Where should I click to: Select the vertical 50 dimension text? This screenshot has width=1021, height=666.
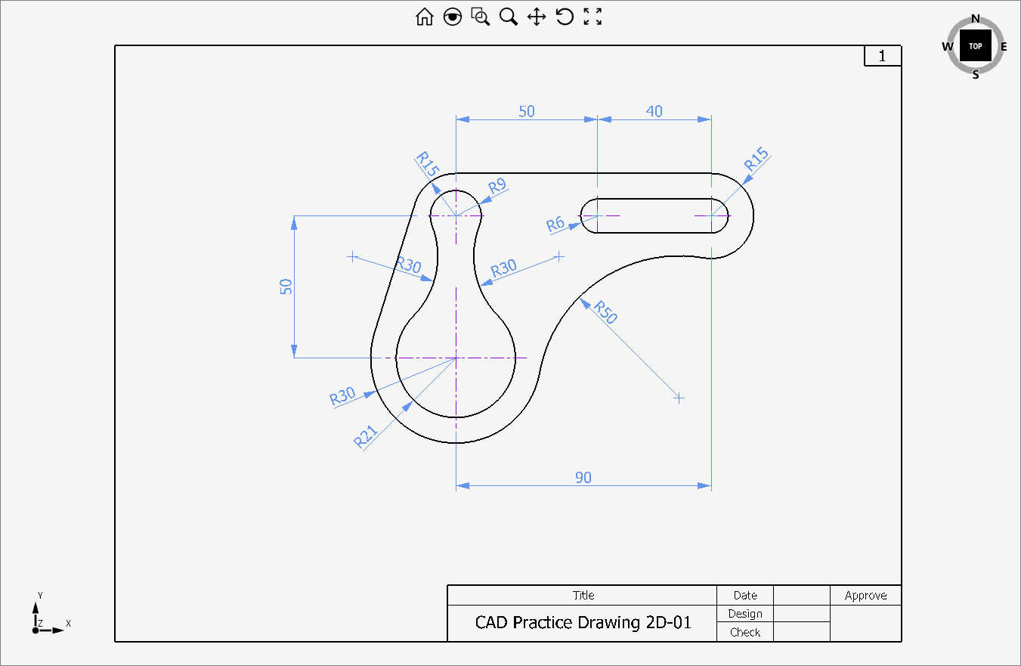tap(286, 287)
